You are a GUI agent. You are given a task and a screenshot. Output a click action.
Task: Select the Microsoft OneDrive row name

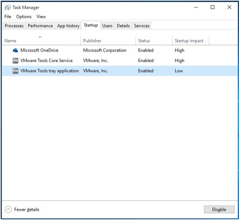[x=39, y=50]
